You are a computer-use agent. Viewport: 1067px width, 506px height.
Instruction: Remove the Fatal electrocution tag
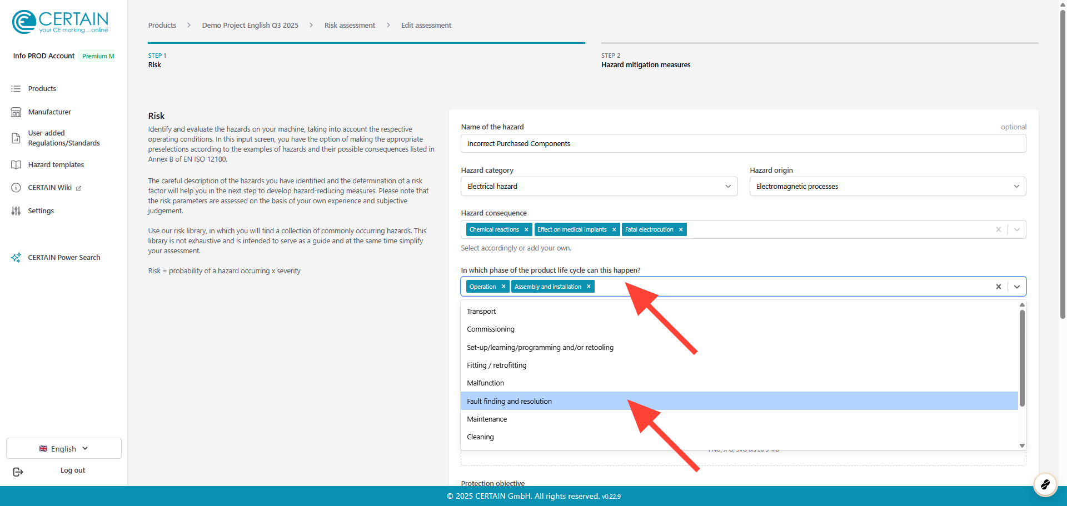pos(681,229)
